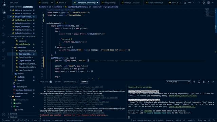Open the jsx-a11y/img-redundant-alt link
Viewport: 217px width, 122px height.
182,106
